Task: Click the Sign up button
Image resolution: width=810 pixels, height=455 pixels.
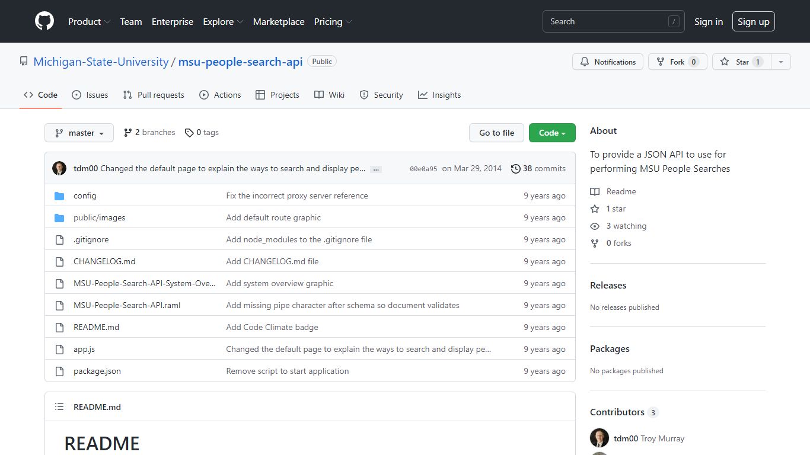Action: (x=754, y=21)
